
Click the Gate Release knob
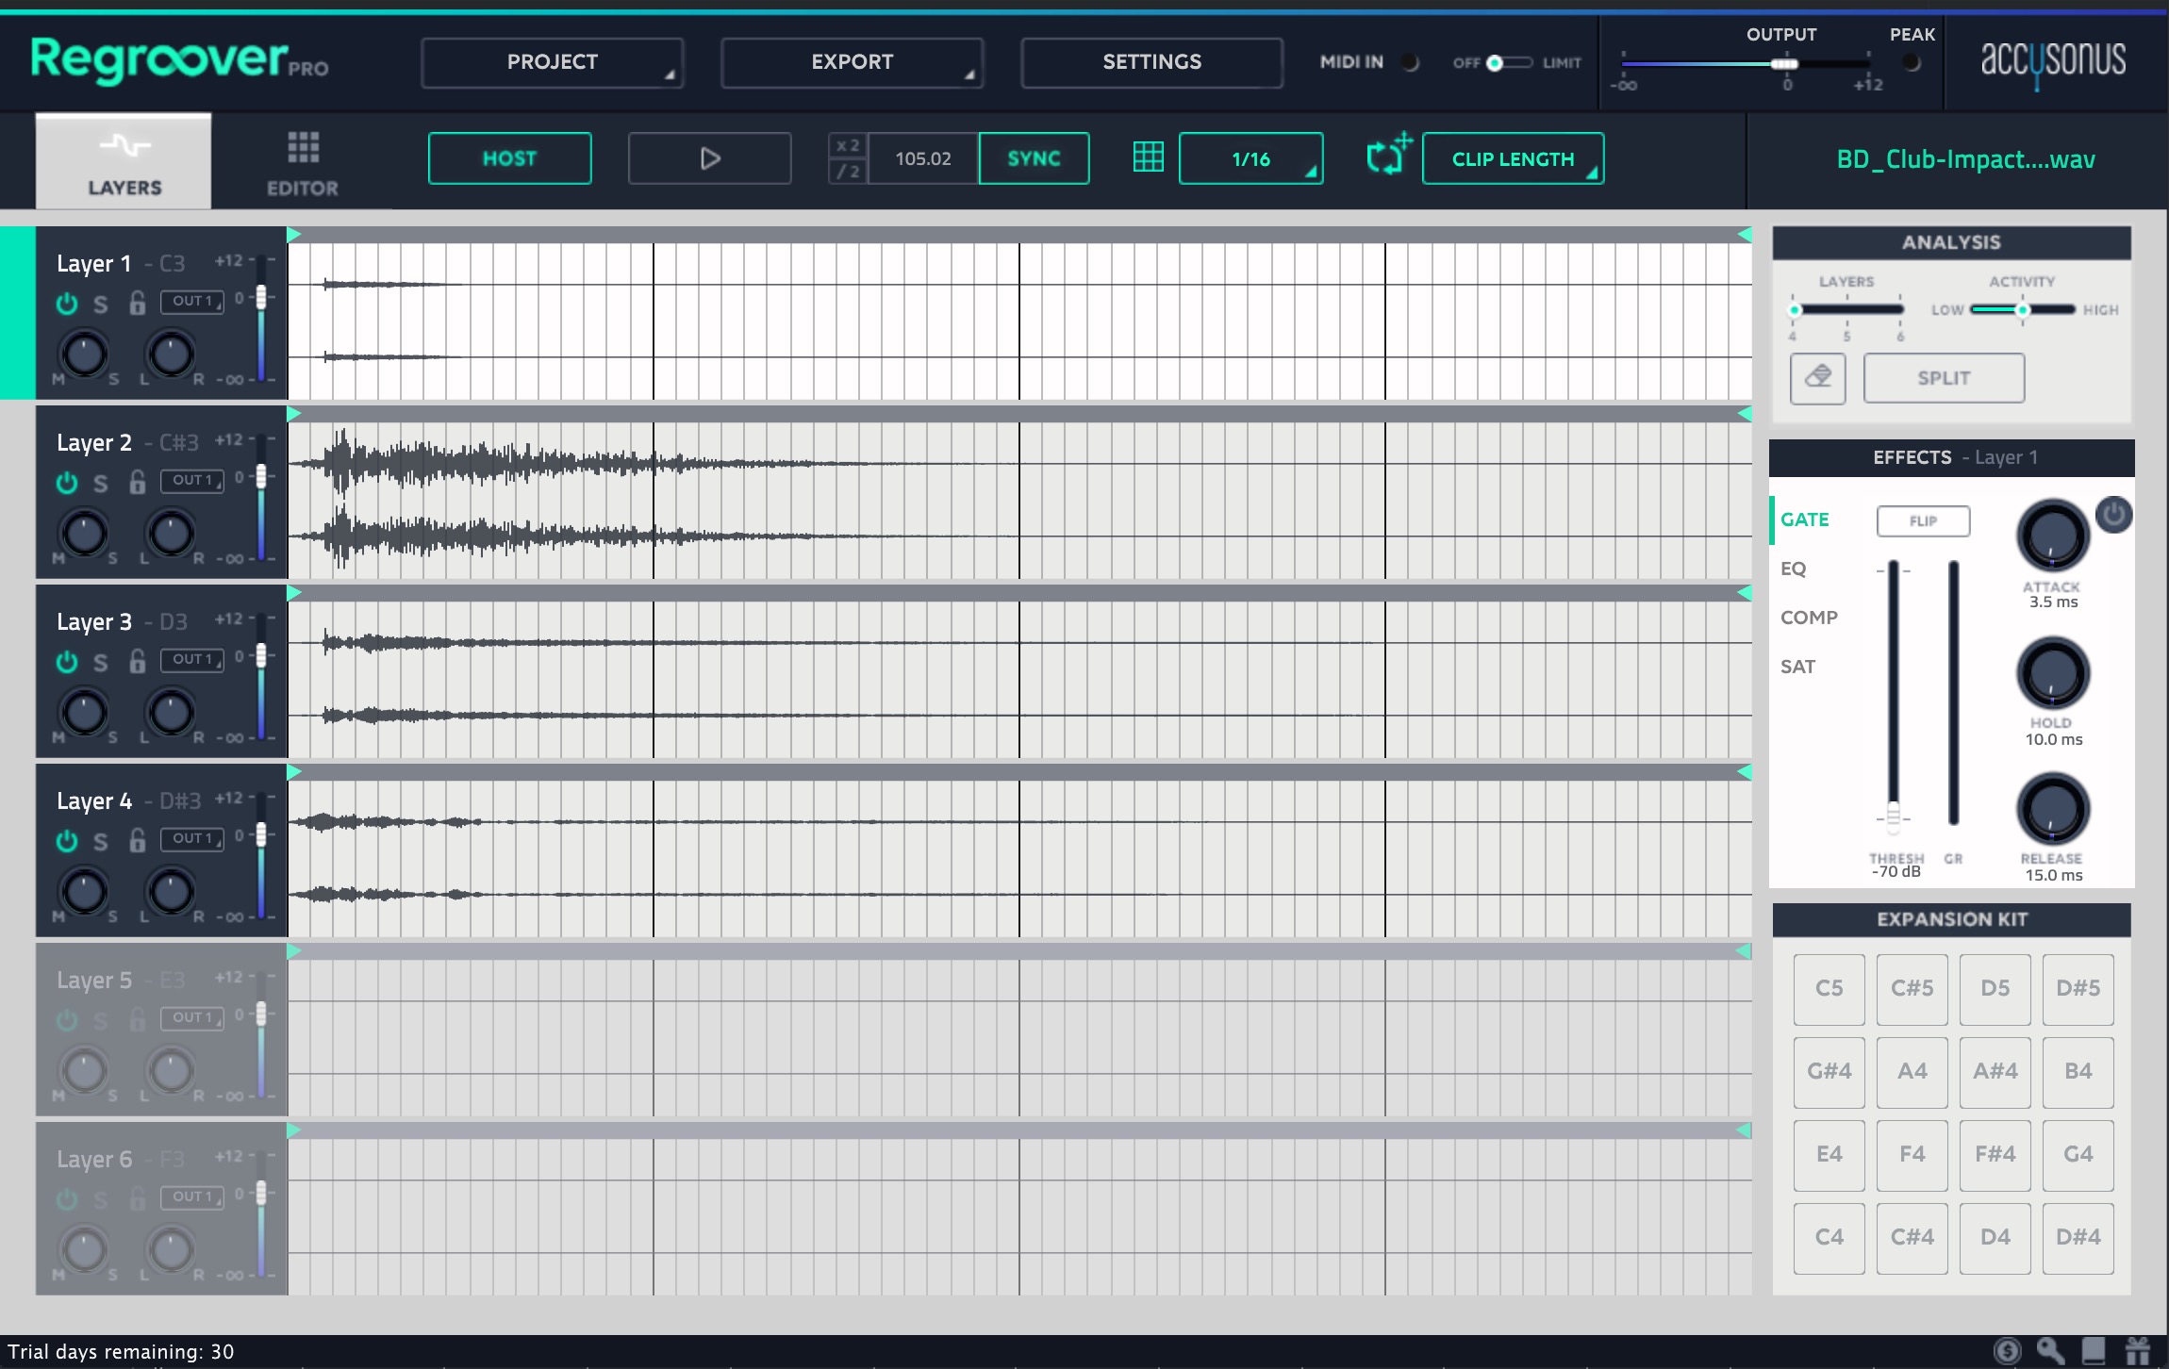(x=2052, y=809)
